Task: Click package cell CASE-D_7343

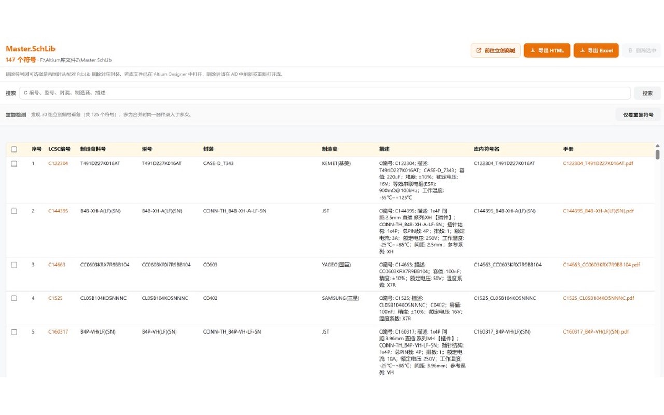Action: 218,163
